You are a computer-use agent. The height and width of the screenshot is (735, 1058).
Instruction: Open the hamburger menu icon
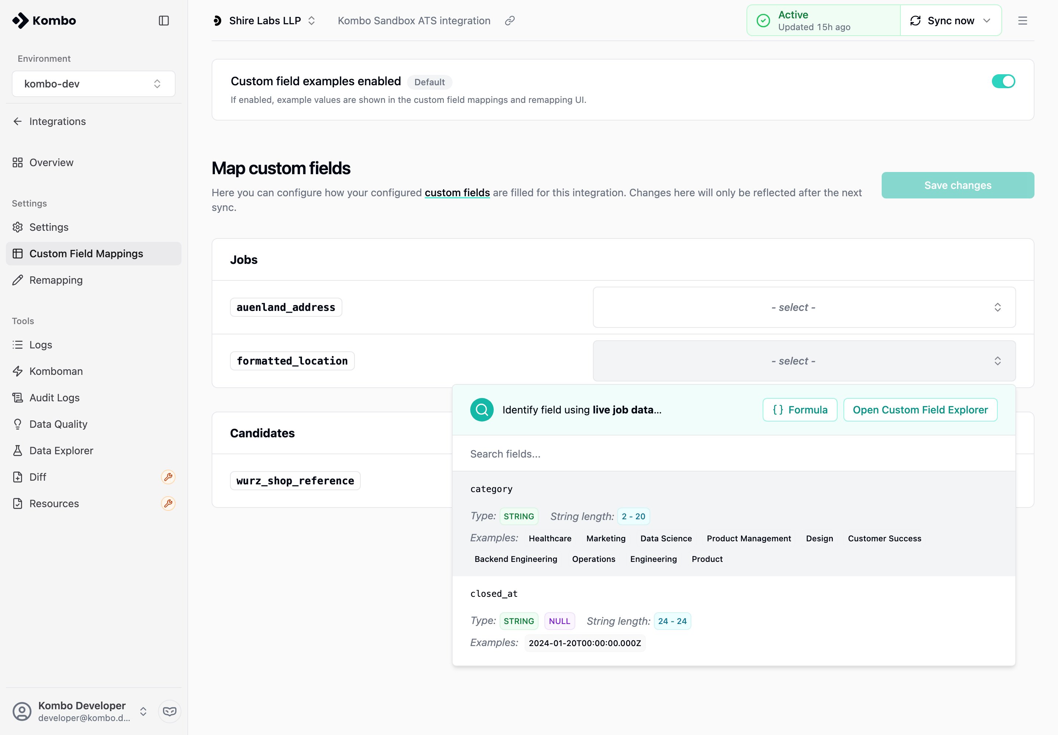tap(1022, 21)
